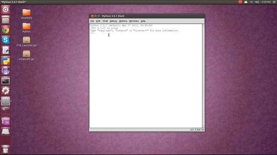
Task: Launch the Terminal from the launcher
Action: [x=6, y=81]
